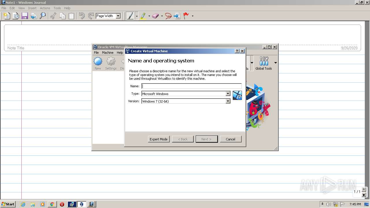
Task: Expand the Machine Tools dropdown arrow in VirtualBox
Action: click(x=252, y=63)
